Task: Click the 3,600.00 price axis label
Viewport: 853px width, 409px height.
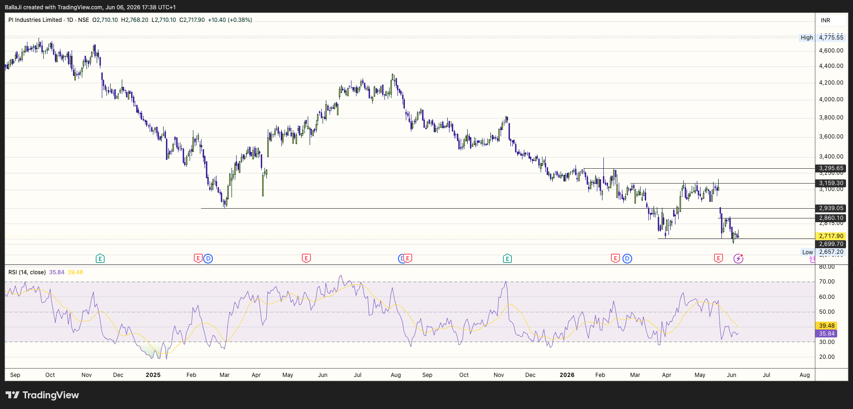Action: pyautogui.click(x=831, y=137)
